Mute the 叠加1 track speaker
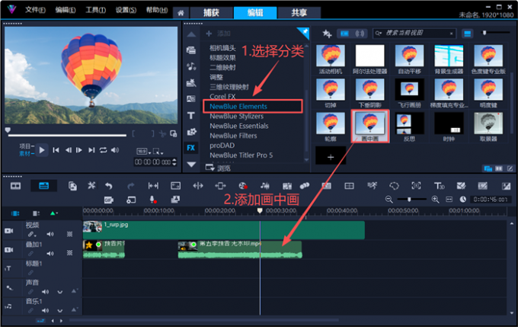This screenshot has width=518, height=327. pos(50,253)
